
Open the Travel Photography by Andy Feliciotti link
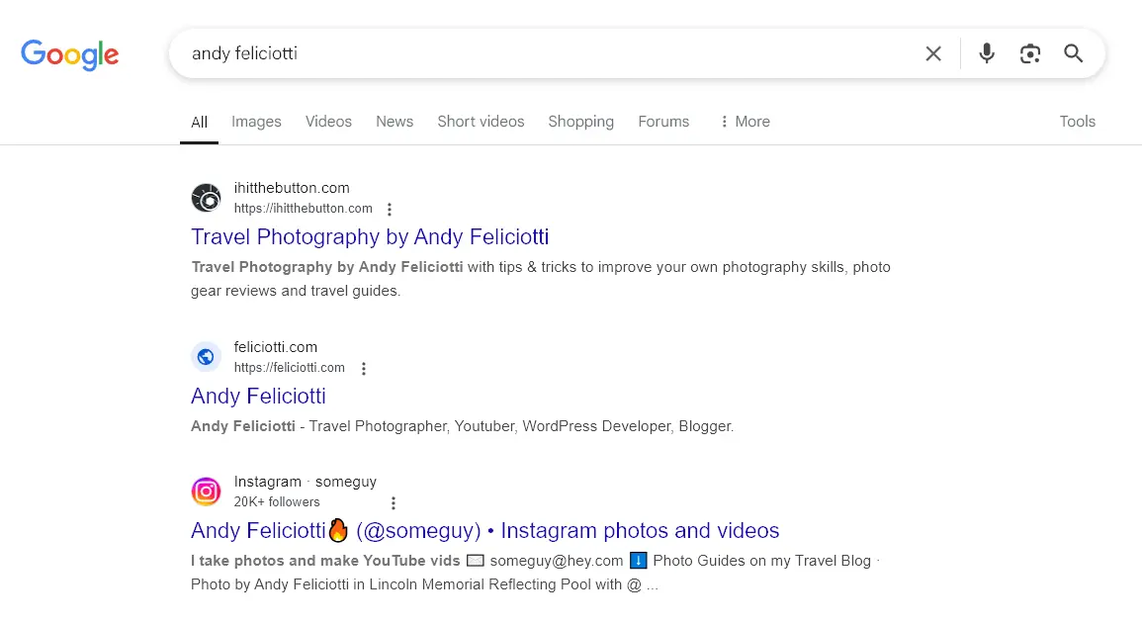point(370,236)
